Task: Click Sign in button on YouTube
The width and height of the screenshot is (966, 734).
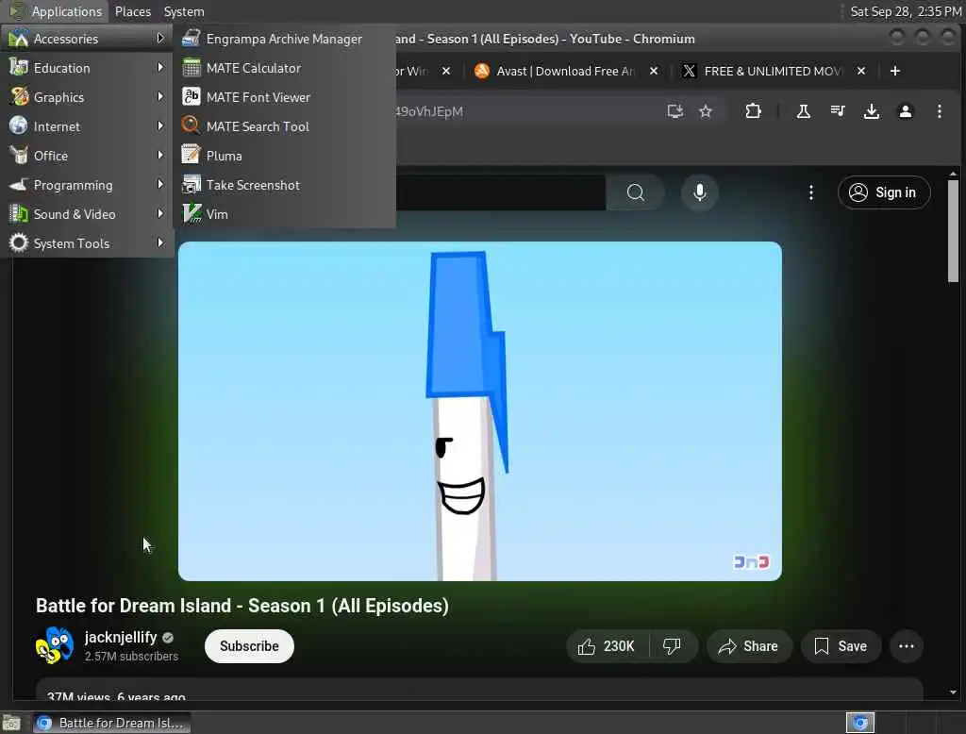Action: click(x=883, y=192)
